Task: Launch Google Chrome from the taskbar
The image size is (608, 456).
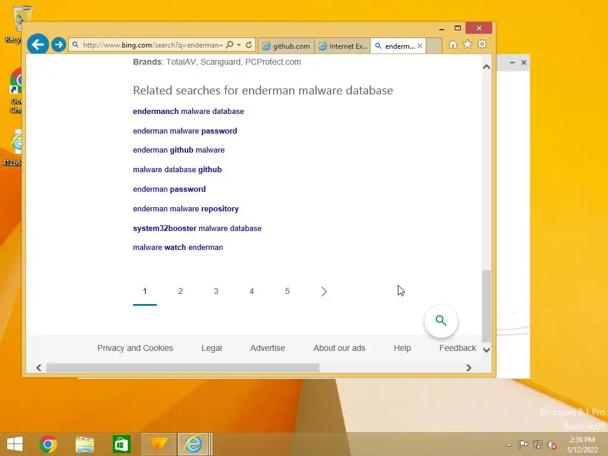Action: pos(48,444)
